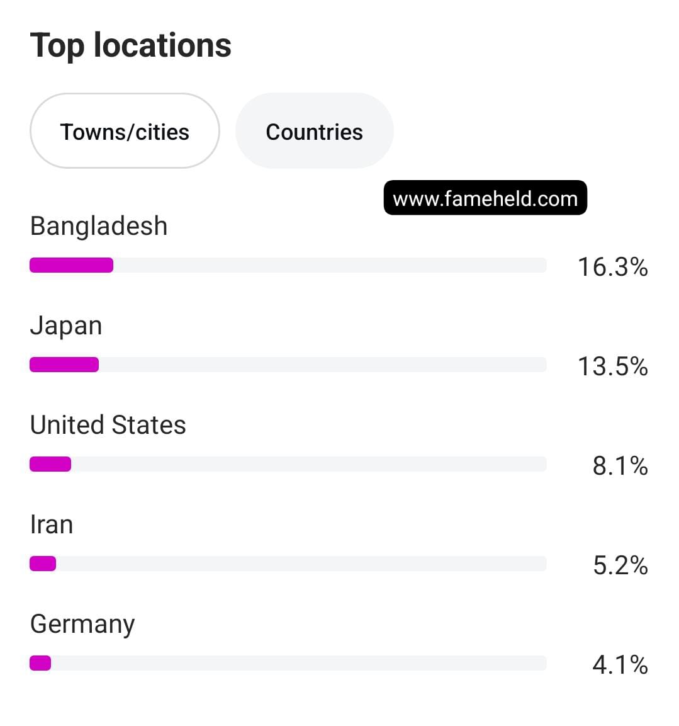Click the magenta Iran bar fill

pos(43,564)
